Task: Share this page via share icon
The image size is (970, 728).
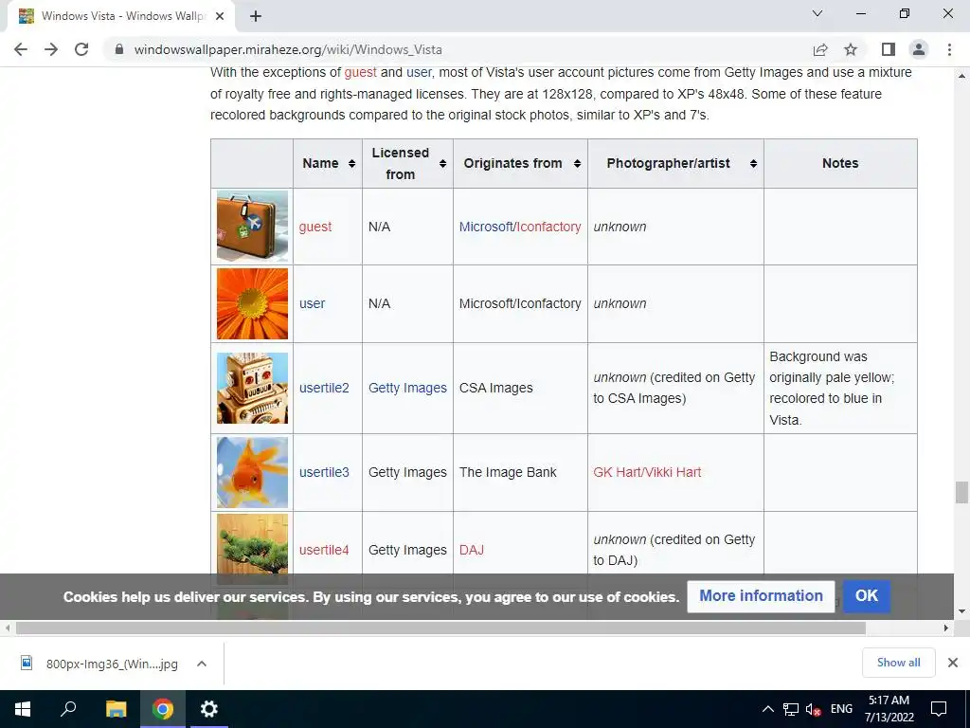Action: (x=820, y=49)
